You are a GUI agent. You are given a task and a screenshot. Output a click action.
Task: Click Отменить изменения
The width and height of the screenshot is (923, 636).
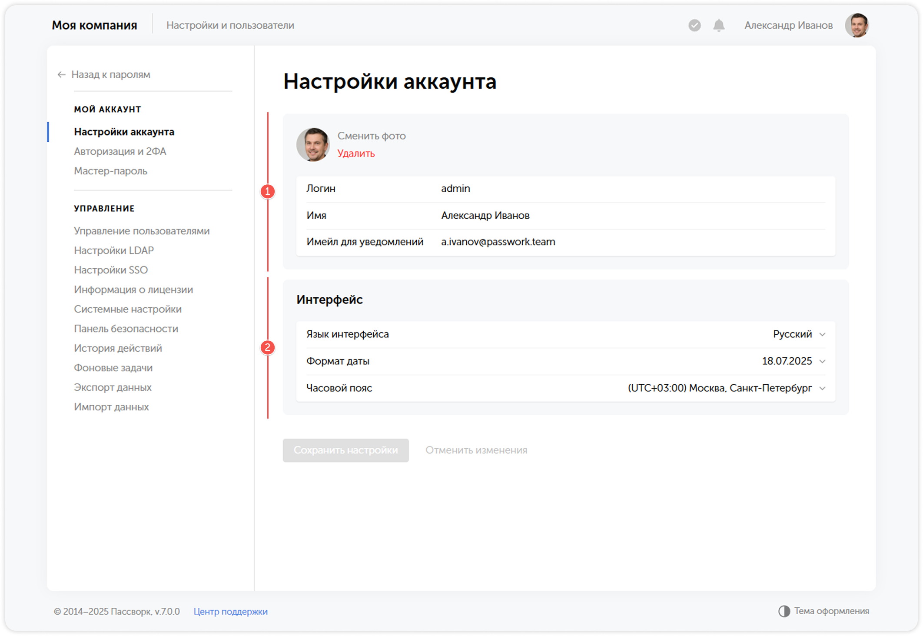tap(476, 450)
